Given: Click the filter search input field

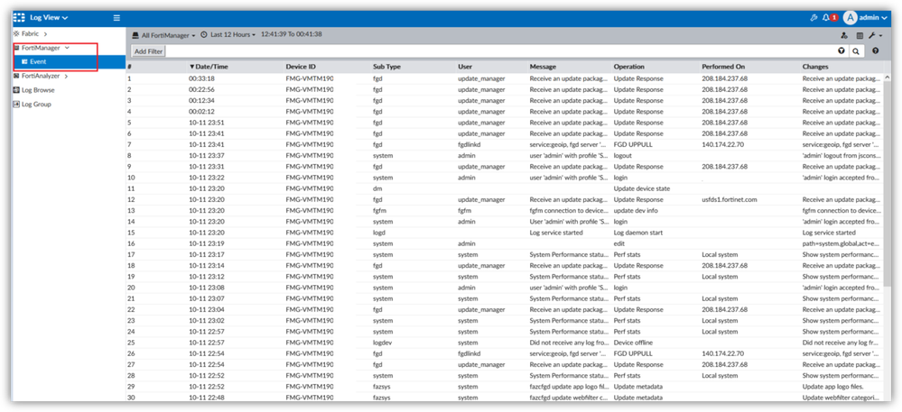Looking at the screenshot, I should [x=500, y=51].
